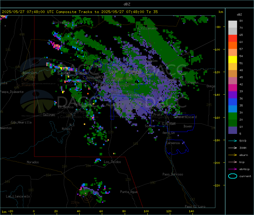This screenshot has width=254, height=215.
Task: Click the 57 dBZ salmon color swatch
Action: 233,52
